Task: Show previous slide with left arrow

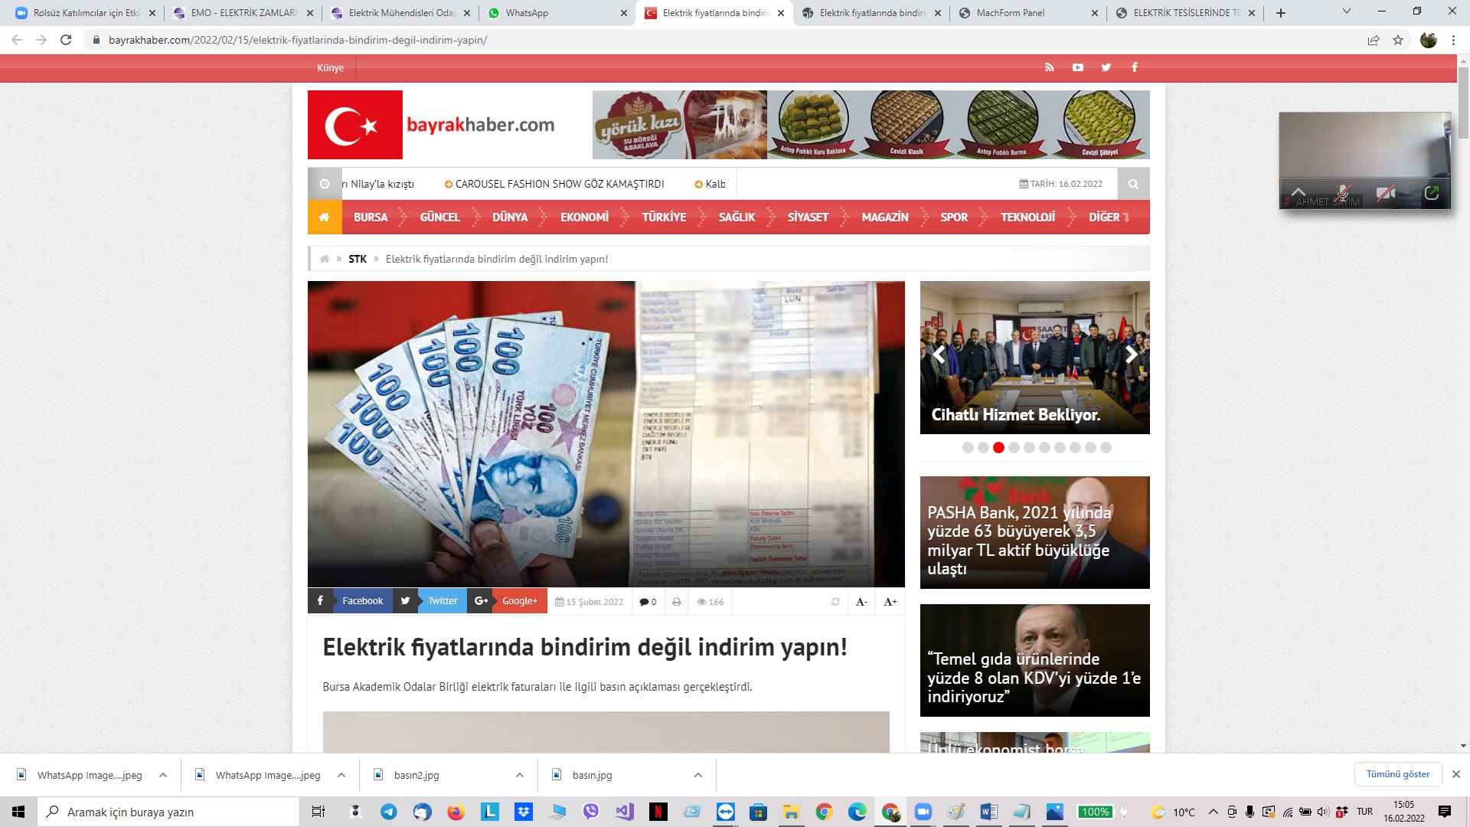Action: click(x=939, y=355)
